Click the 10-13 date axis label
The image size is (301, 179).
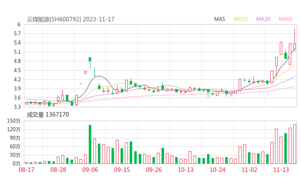185,170
